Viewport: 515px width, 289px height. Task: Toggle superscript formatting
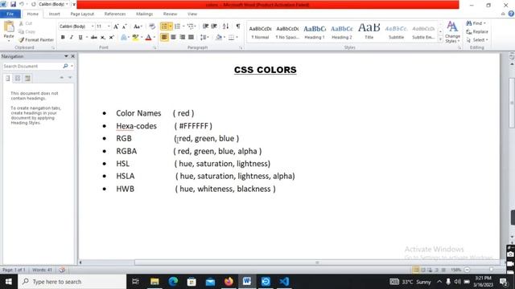(x=112, y=38)
